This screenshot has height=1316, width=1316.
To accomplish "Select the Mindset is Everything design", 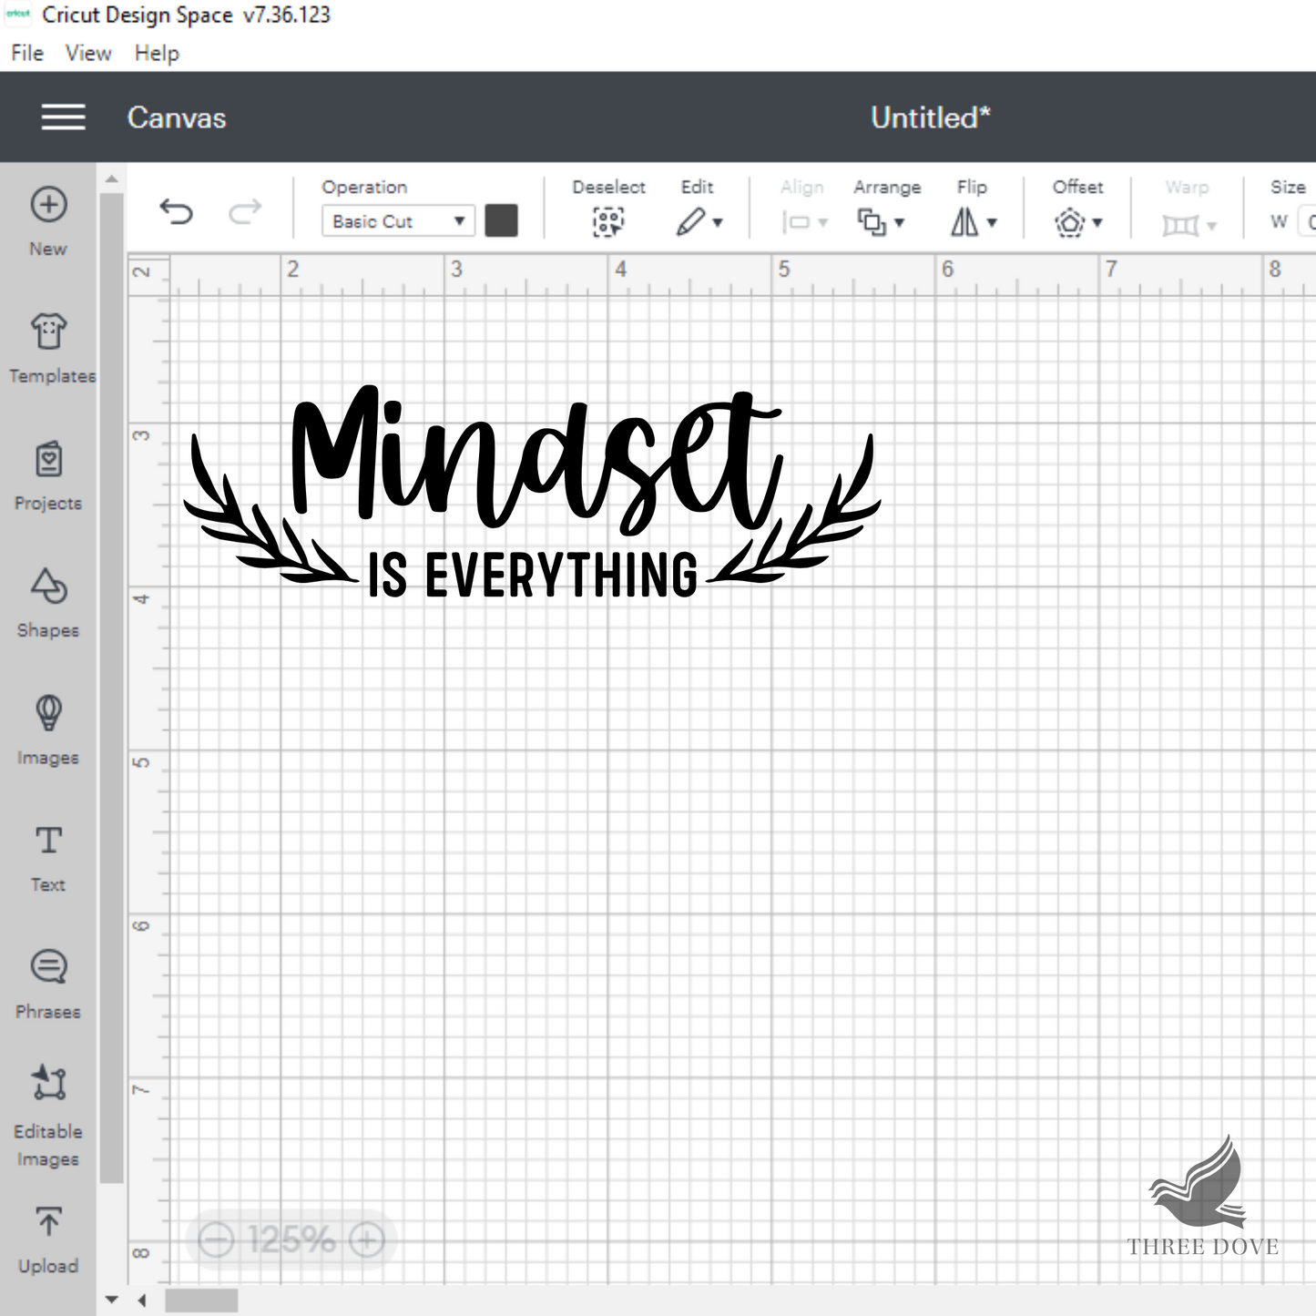I will [x=533, y=493].
